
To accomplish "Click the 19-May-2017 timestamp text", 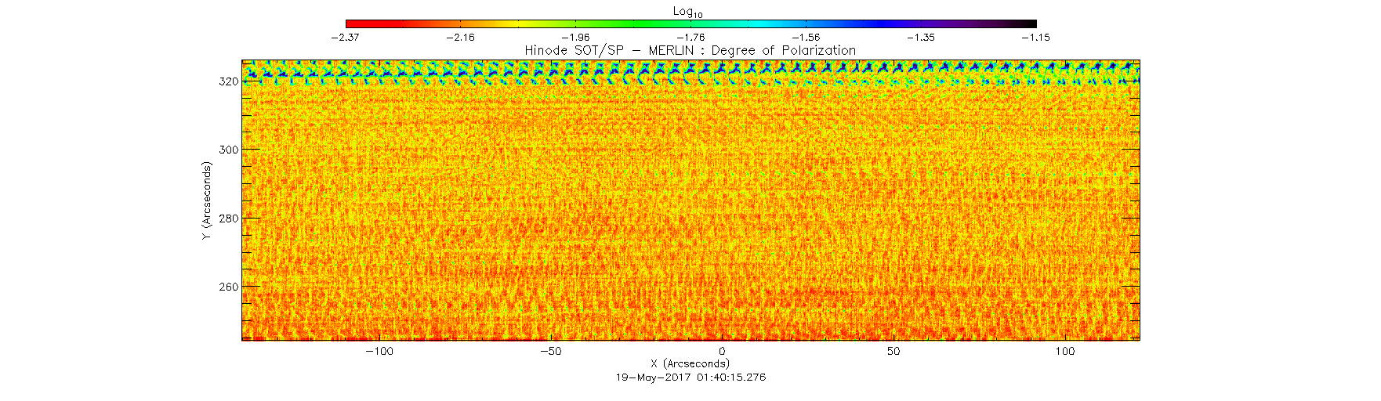I will pos(690,377).
